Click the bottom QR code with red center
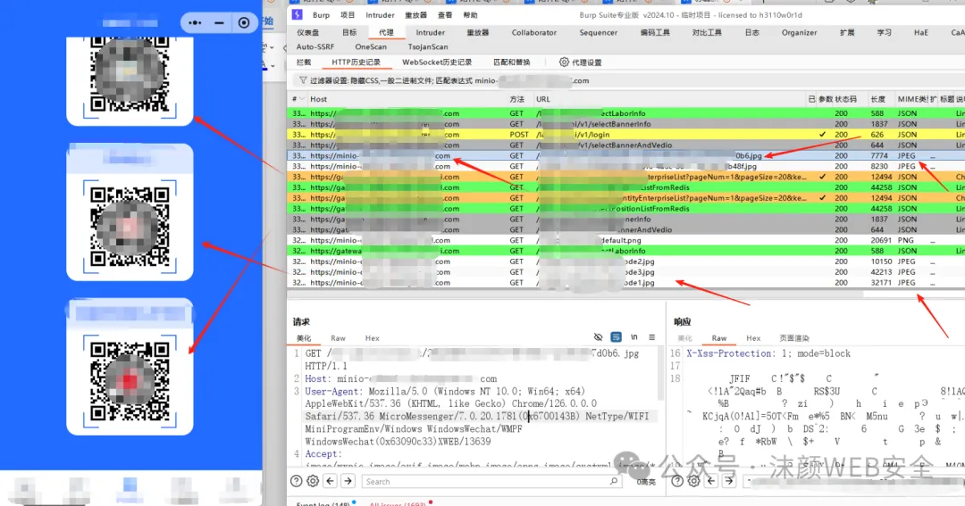The image size is (965, 506). coord(130,381)
